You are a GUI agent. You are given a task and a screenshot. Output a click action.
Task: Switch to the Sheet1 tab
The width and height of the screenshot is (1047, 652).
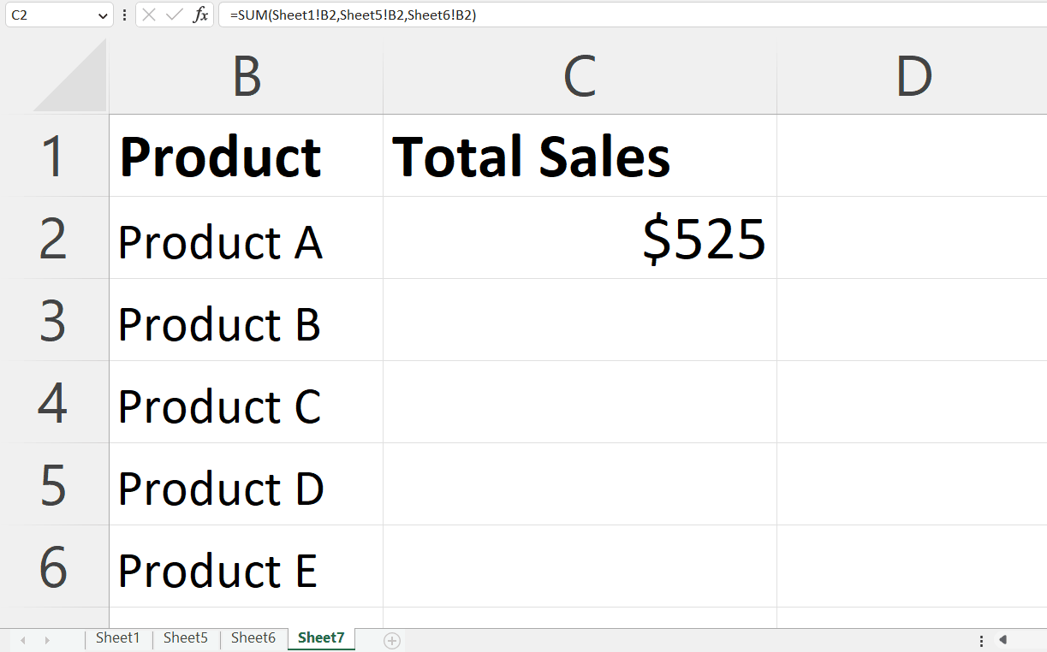click(117, 637)
